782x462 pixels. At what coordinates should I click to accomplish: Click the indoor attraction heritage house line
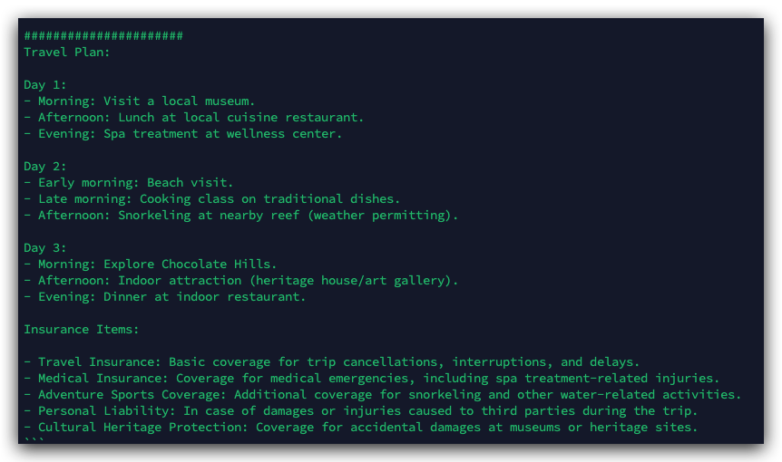[241, 281]
